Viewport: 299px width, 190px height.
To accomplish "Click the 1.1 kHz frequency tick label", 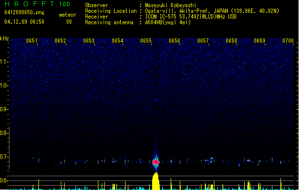I will coord(4,62).
